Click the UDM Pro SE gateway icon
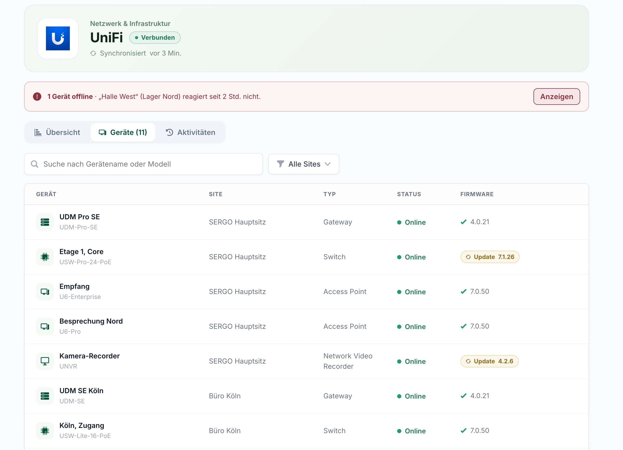The width and height of the screenshot is (623, 450). pos(45,222)
